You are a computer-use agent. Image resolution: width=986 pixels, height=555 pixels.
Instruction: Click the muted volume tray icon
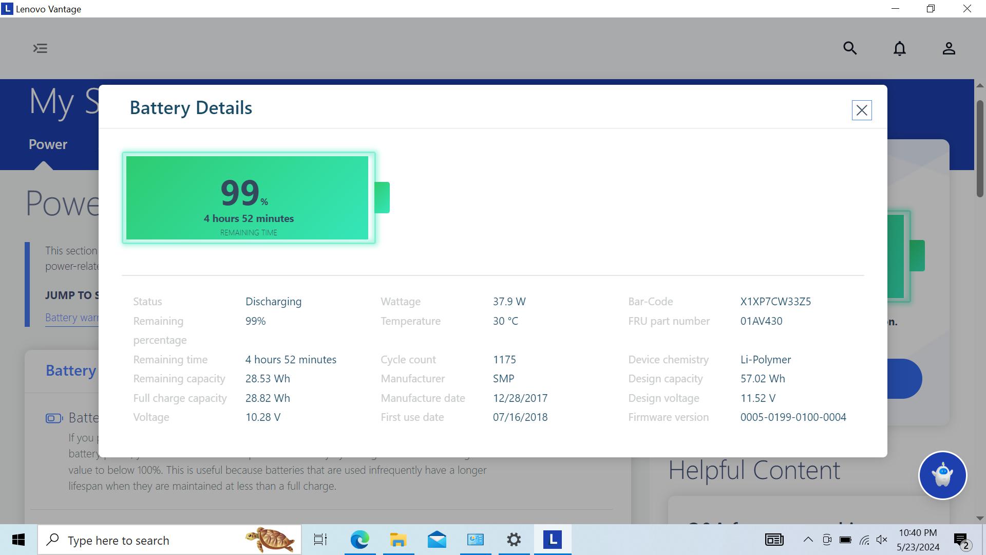882,540
